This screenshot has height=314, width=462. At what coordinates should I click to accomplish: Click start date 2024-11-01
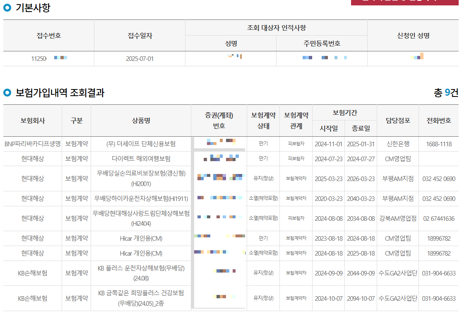point(329,144)
